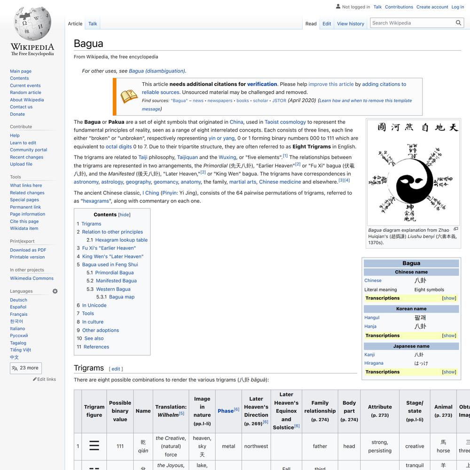Jump to Bagua map contents entry
The height and width of the screenshot is (470, 470).
tap(122, 297)
